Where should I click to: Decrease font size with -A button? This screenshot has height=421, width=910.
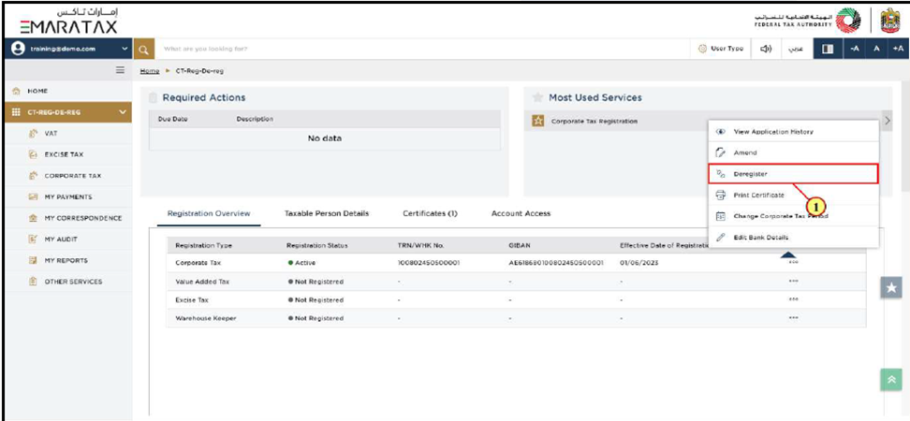pos(855,49)
